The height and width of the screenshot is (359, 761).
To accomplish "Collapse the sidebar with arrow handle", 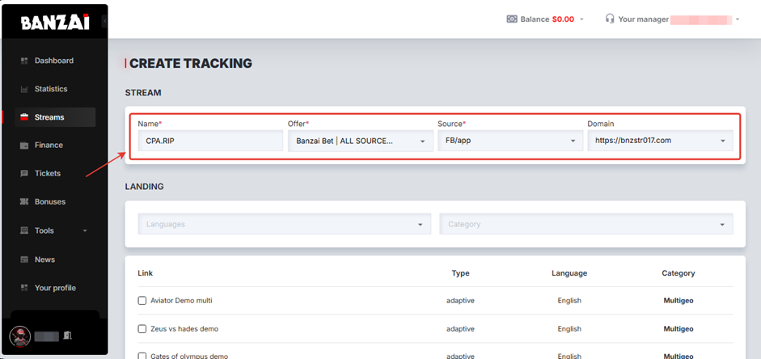I will pos(105,22).
